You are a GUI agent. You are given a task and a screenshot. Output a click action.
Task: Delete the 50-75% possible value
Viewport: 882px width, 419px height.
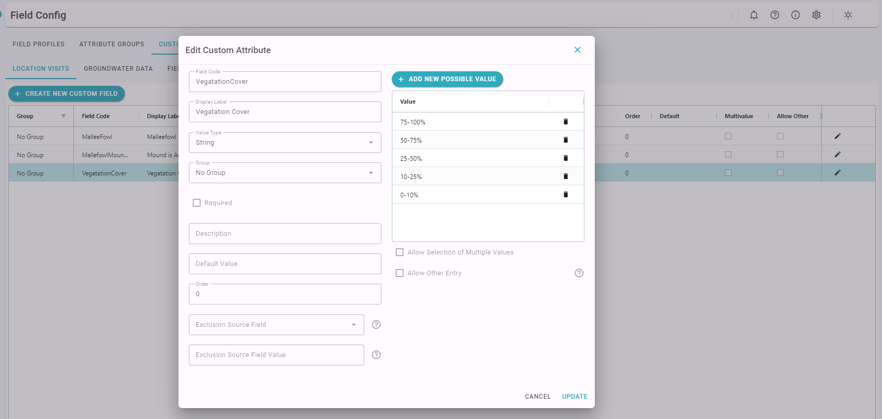[x=566, y=140]
